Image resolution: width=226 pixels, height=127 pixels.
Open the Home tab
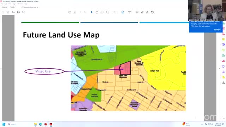[x=4, y=7]
